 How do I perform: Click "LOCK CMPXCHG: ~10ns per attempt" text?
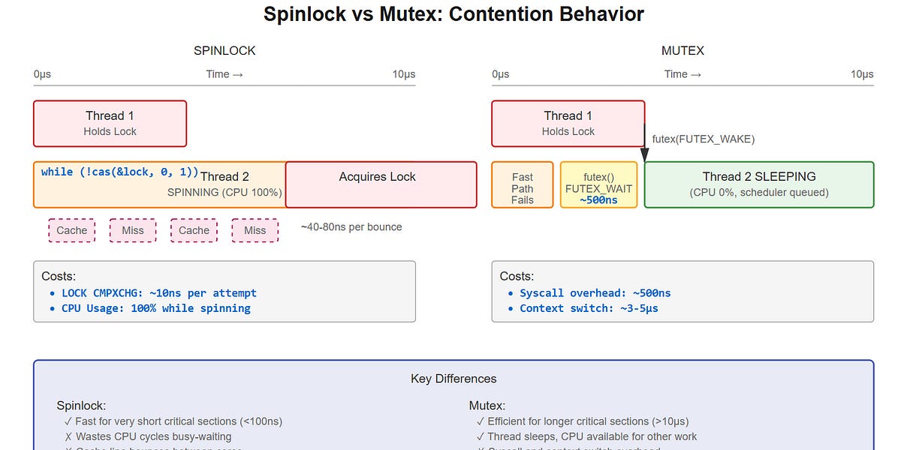point(159,293)
